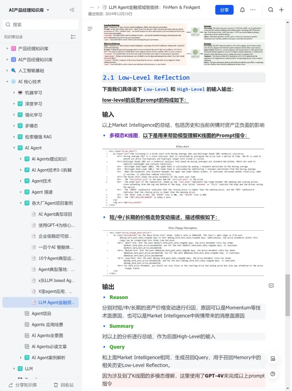Viewport: 292px width, 391px height.
Task: Click the 分享知识库 link
Action: coord(23,385)
